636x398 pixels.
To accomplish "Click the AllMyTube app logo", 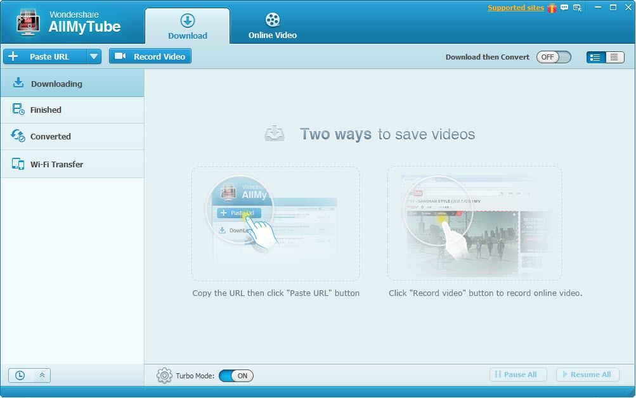I will 27,23.
